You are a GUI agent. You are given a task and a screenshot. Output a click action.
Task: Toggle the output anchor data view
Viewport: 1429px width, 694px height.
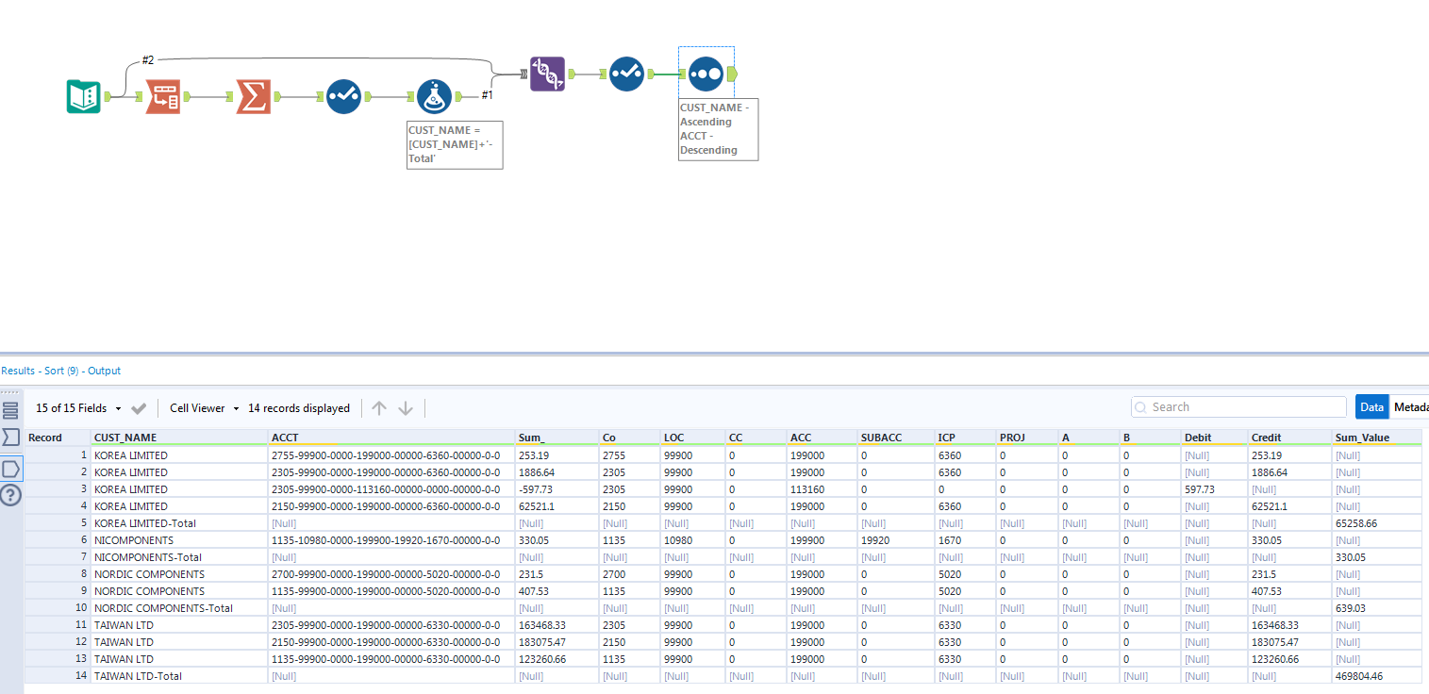pos(10,468)
